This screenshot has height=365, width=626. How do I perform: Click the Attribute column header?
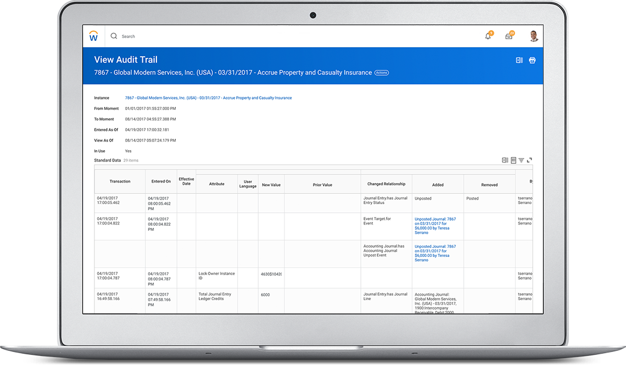(x=217, y=184)
